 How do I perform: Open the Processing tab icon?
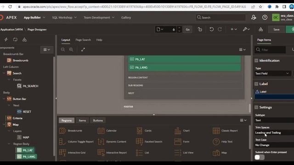point(15,40)
